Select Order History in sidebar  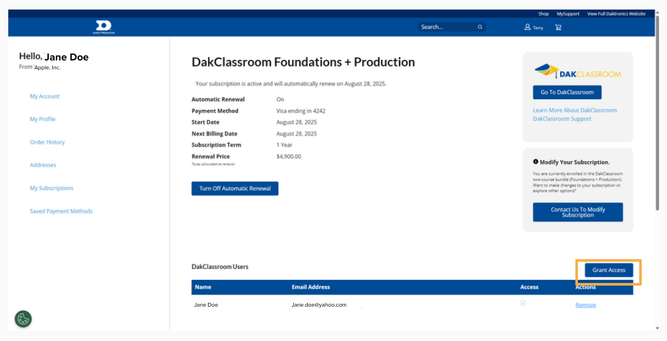click(47, 143)
